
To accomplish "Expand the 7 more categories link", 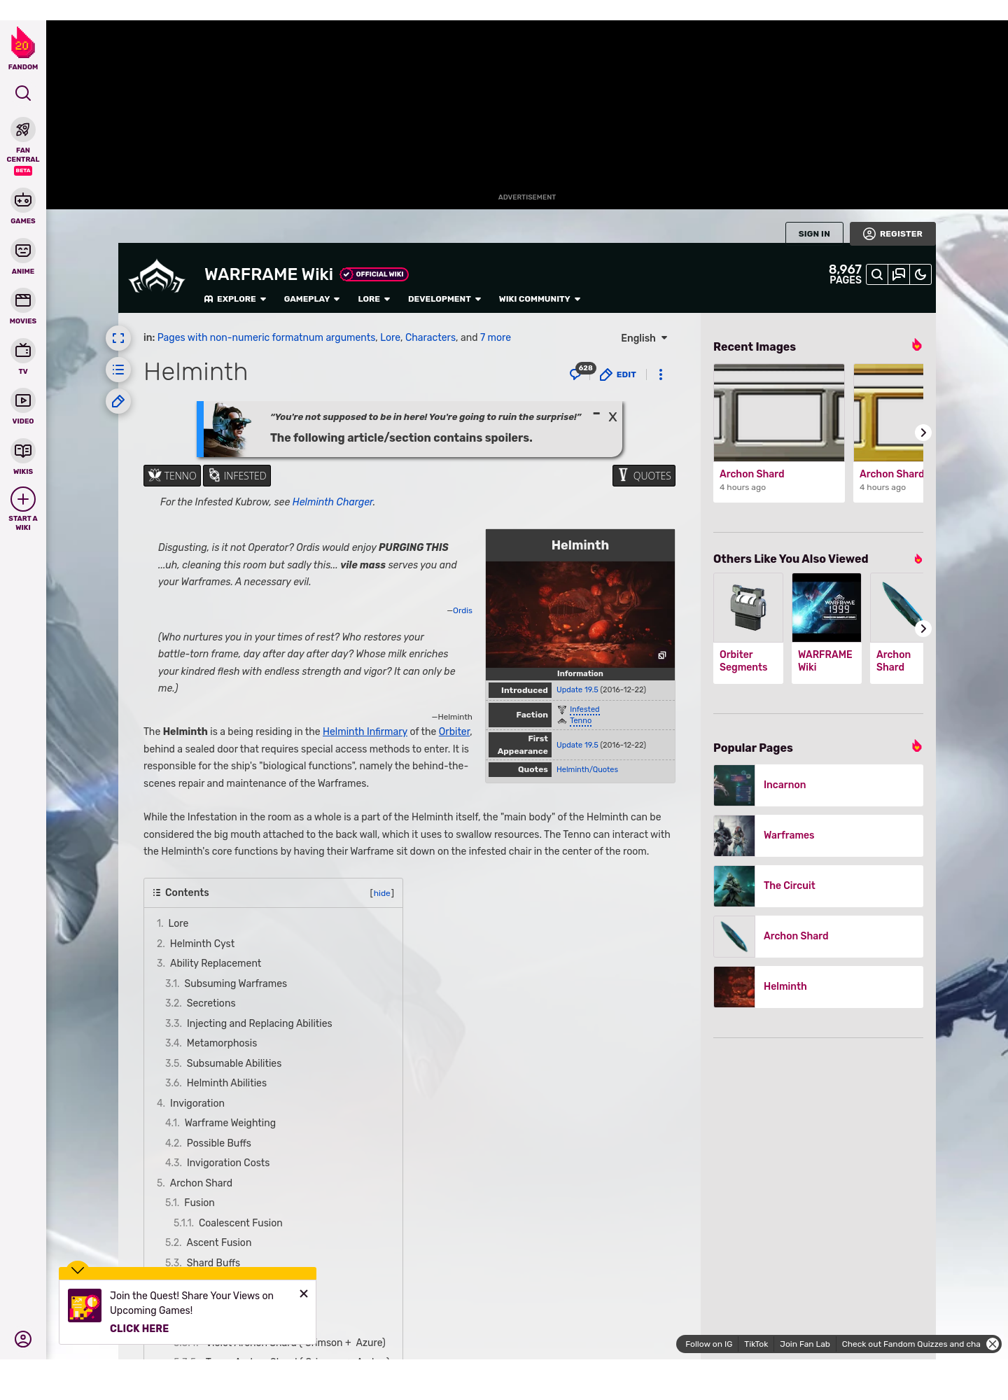I will [496, 337].
